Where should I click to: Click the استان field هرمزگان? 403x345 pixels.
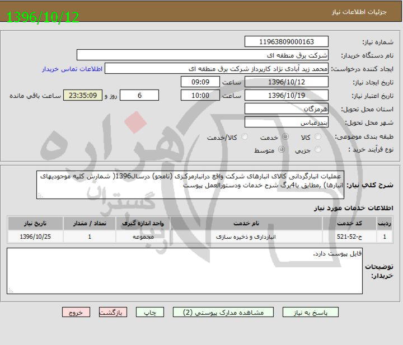pos(287,108)
